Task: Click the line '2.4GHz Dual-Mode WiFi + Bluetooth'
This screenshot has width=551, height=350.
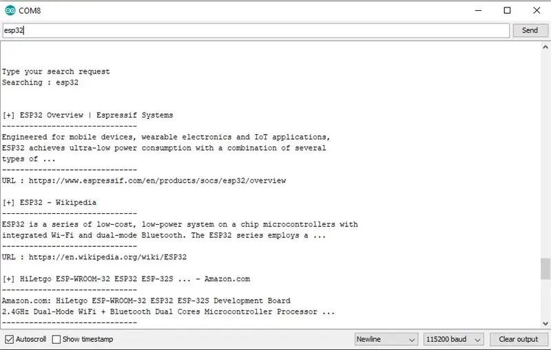Action: pos(168,311)
